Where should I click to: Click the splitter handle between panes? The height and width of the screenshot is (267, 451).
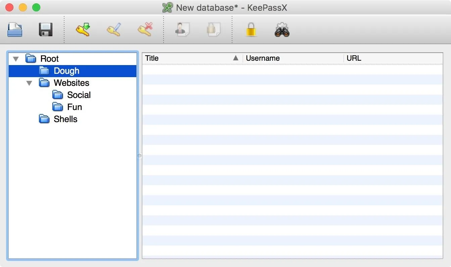click(139, 156)
